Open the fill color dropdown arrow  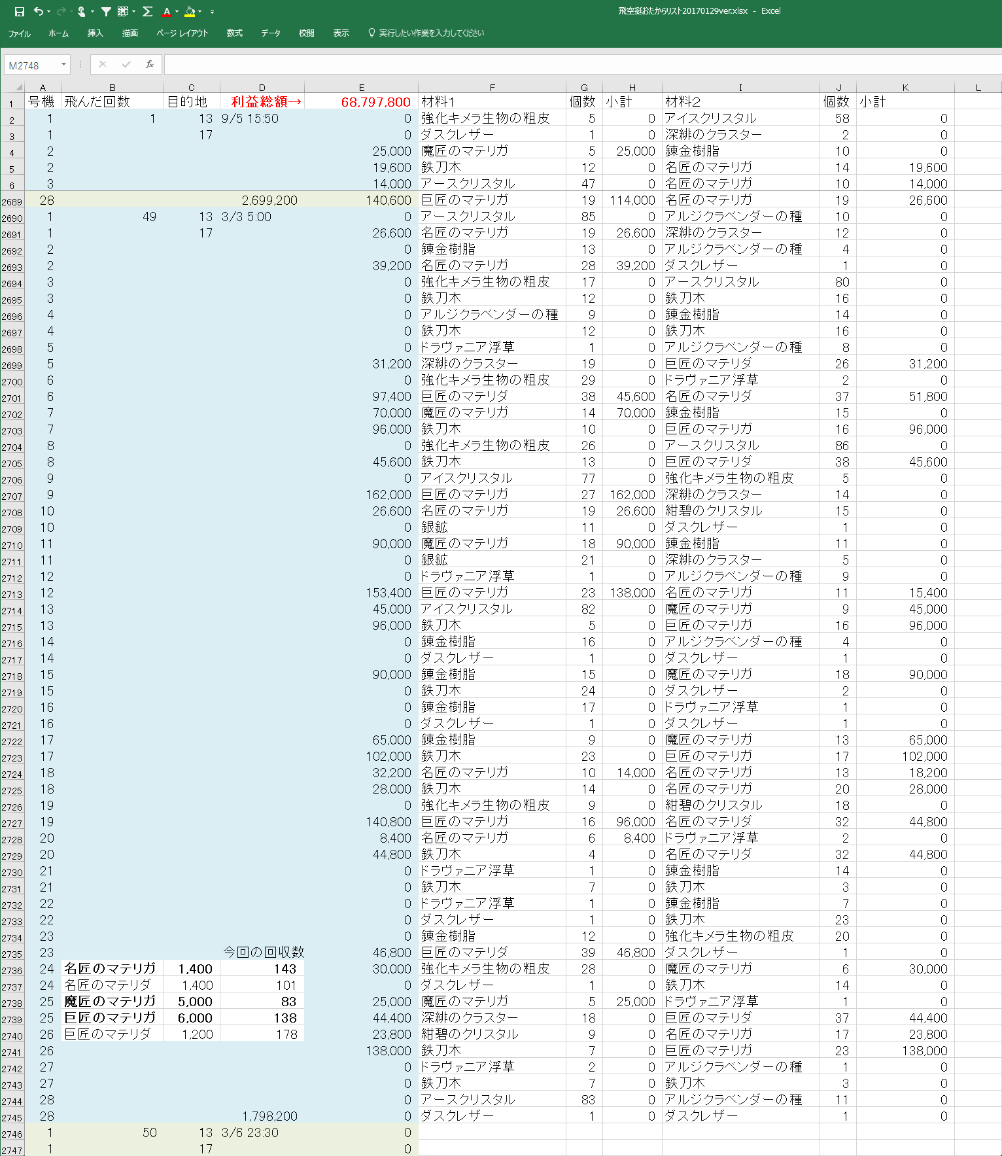click(x=199, y=12)
